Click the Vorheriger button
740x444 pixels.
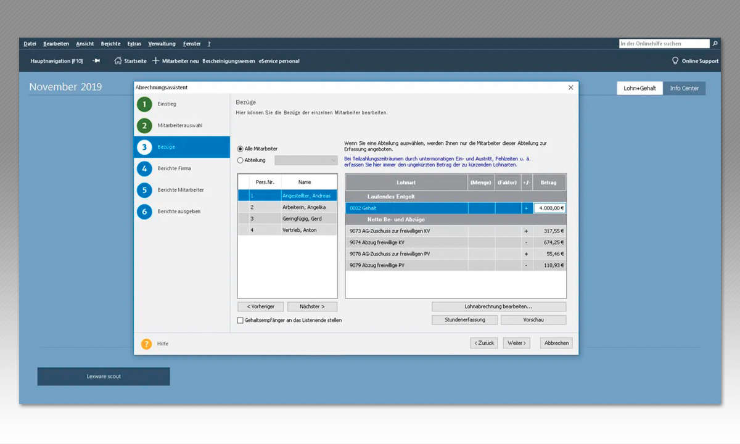coord(261,306)
